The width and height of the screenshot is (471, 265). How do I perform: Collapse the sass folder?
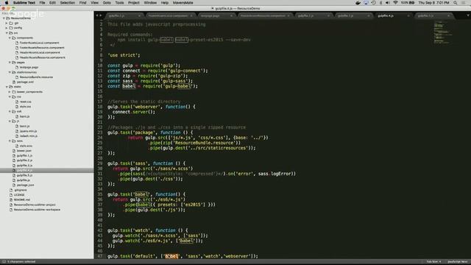pos(10,141)
